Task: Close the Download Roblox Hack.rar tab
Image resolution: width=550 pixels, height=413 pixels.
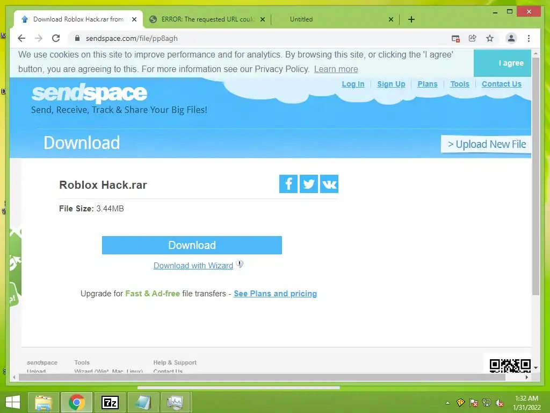Action: (x=134, y=19)
